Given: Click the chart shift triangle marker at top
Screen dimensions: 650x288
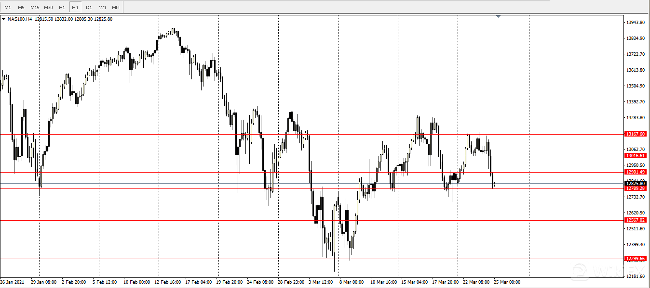Looking at the screenshot, I should [499, 17].
